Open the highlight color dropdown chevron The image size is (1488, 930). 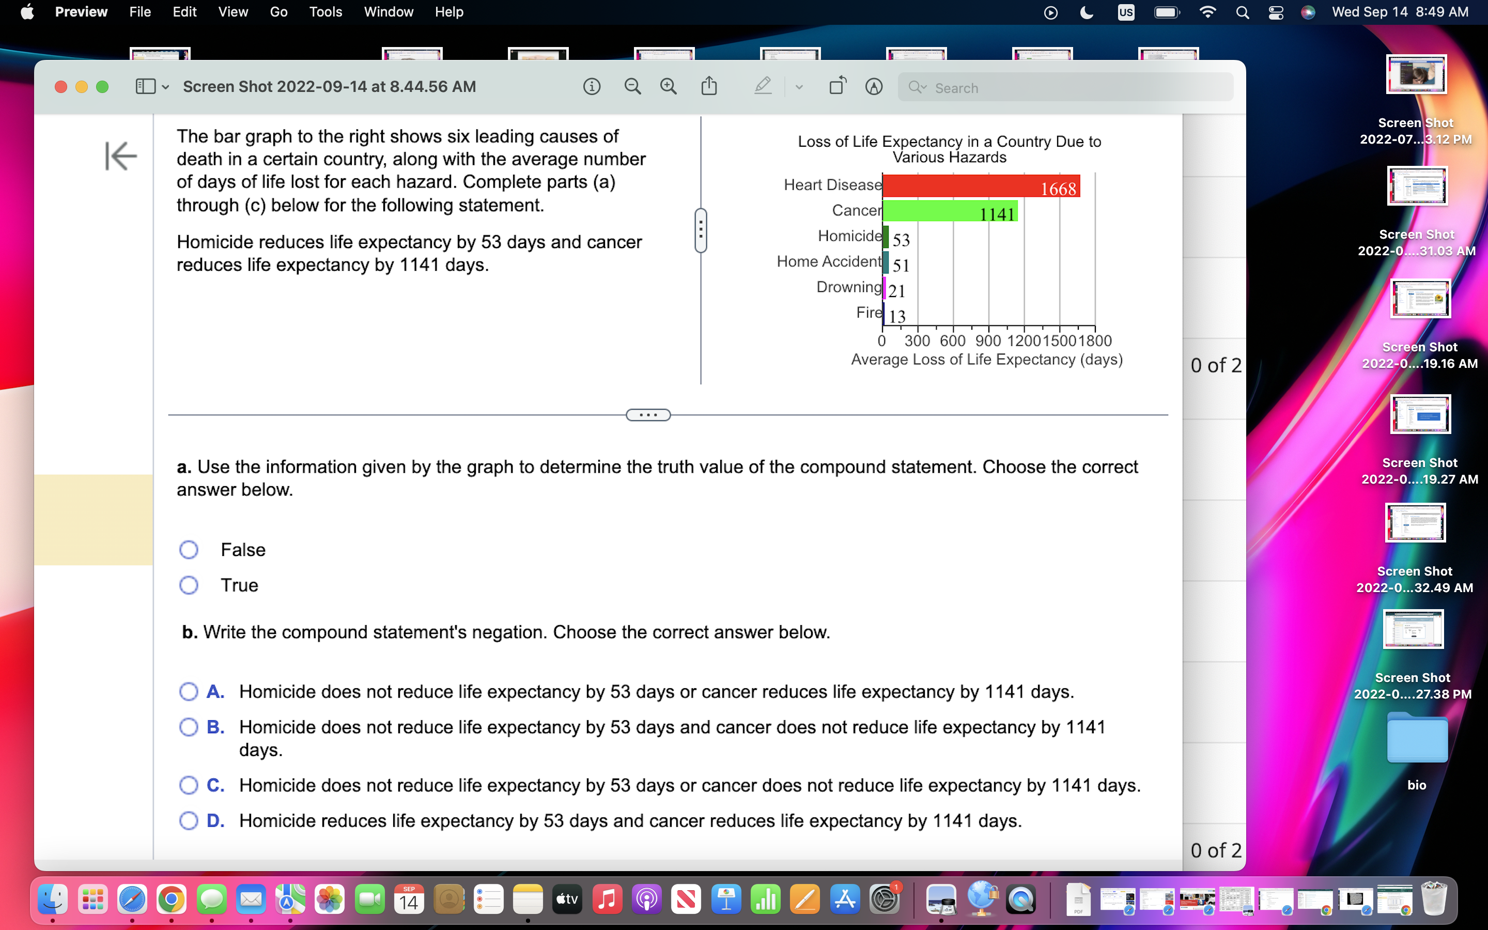tap(798, 87)
